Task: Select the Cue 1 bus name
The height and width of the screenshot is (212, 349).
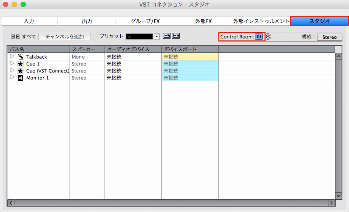Action: pos(33,64)
